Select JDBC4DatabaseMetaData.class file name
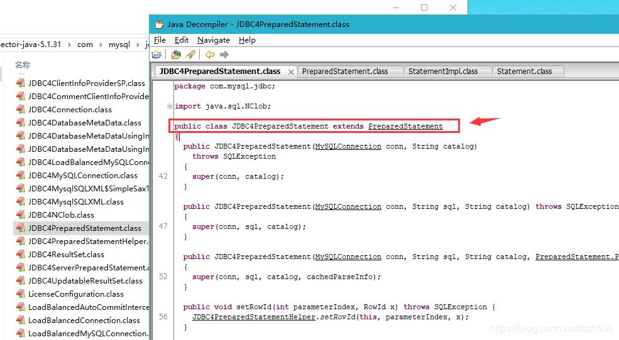 (x=84, y=122)
